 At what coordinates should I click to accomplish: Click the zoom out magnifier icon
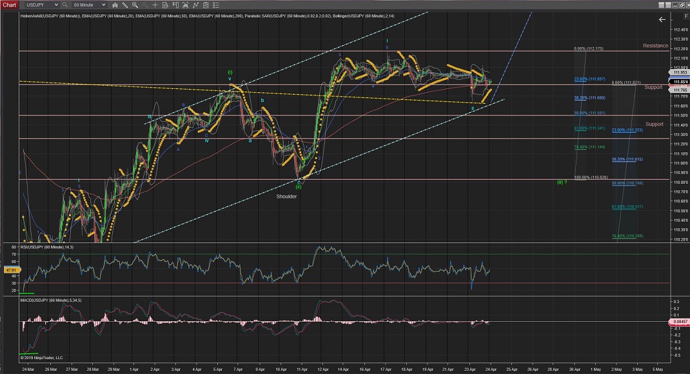point(145,5)
